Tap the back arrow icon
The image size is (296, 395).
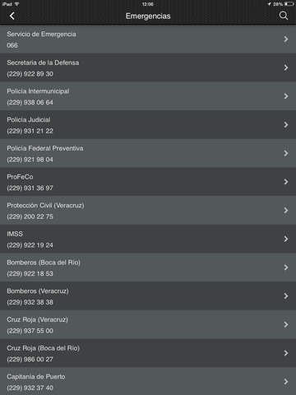pos(12,16)
